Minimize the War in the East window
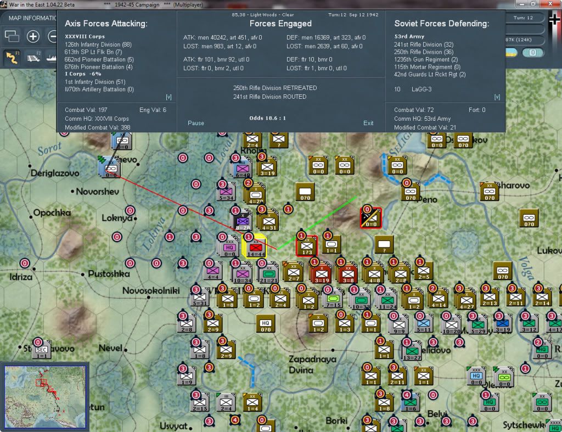Screen dimensions: 562x432 [522, 4]
